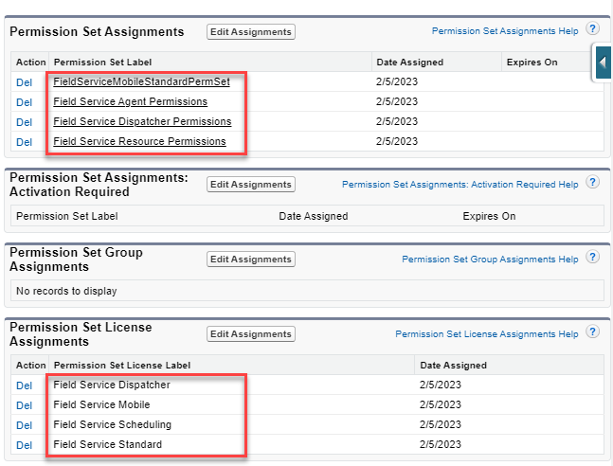Edit Assignments in Activation Required section
The image size is (613, 466).
coord(251,184)
